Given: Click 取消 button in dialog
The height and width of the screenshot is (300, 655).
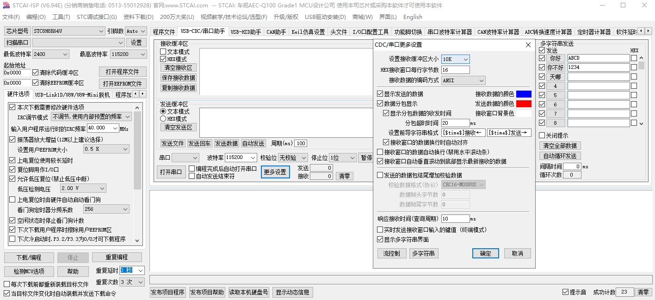Looking at the screenshot, I should click(517, 253).
